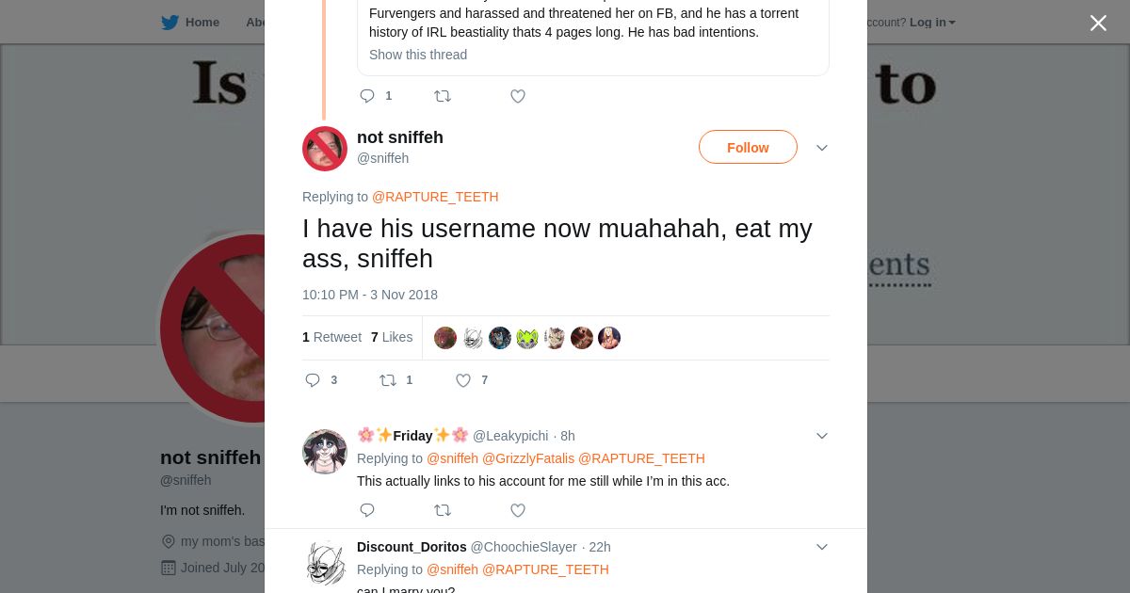Open the Show this thread link
The image size is (1130, 593).
click(418, 55)
